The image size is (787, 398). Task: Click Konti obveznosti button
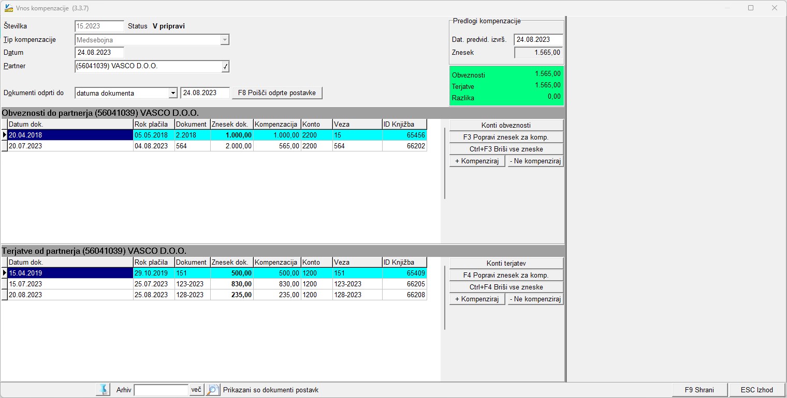[506, 125]
